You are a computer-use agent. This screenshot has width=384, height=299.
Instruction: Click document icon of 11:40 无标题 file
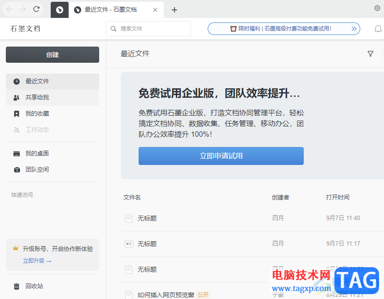point(129,218)
